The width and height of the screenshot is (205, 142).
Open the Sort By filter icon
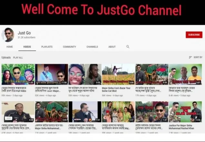190,57
